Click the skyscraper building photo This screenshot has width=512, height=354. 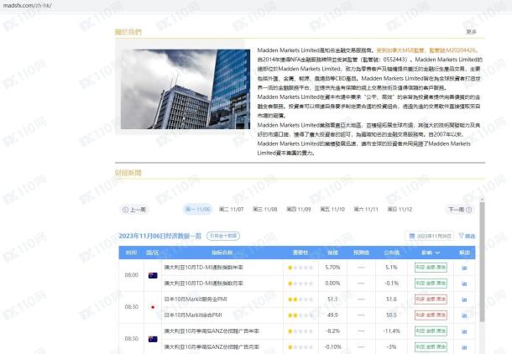point(185,89)
